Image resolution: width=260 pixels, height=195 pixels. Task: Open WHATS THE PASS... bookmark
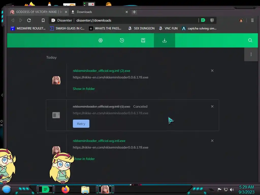(105, 28)
